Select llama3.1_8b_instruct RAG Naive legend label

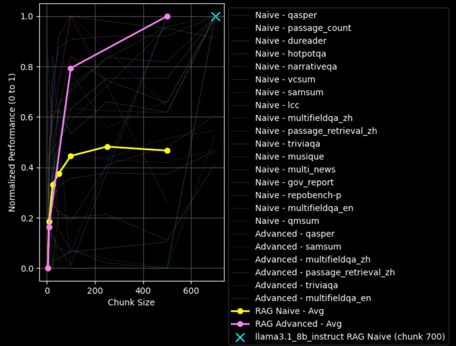point(350,337)
